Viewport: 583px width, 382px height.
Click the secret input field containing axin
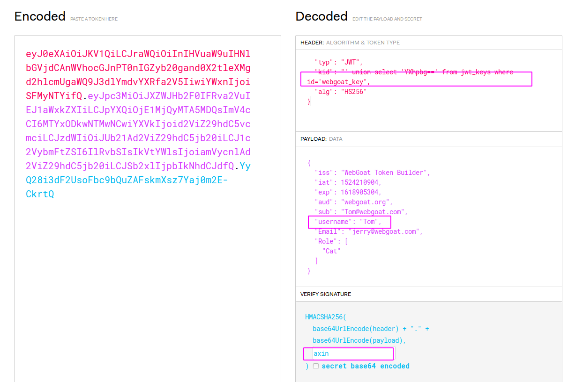(x=354, y=353)
